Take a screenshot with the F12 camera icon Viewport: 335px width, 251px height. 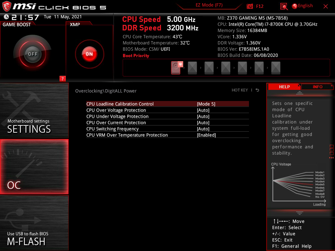click(x=250, y=7)
